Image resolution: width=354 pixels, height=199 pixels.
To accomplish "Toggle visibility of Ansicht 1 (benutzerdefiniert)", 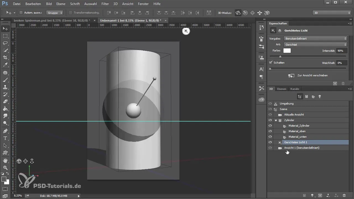I will pyautogui.click(x=270, y=148).
